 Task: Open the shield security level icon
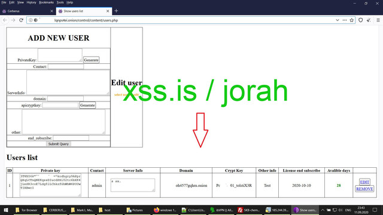tap(360, 20)
